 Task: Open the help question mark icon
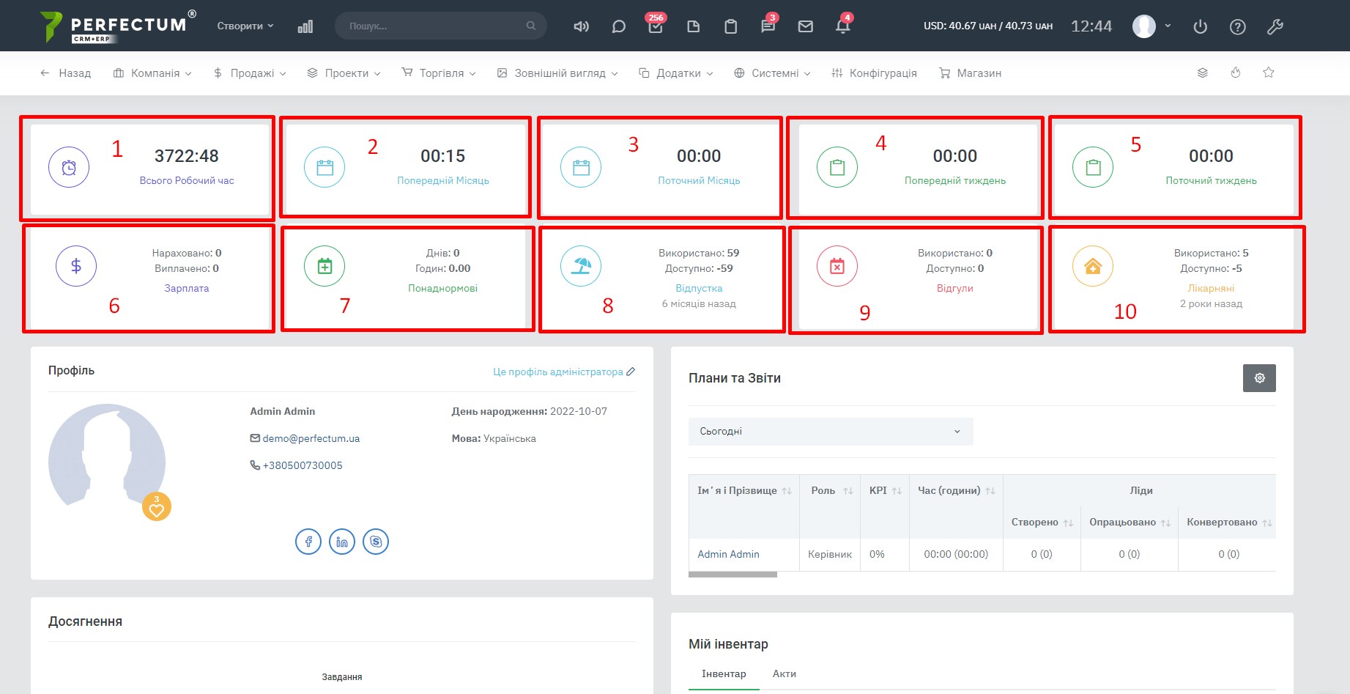click(x=1237, y=26)
